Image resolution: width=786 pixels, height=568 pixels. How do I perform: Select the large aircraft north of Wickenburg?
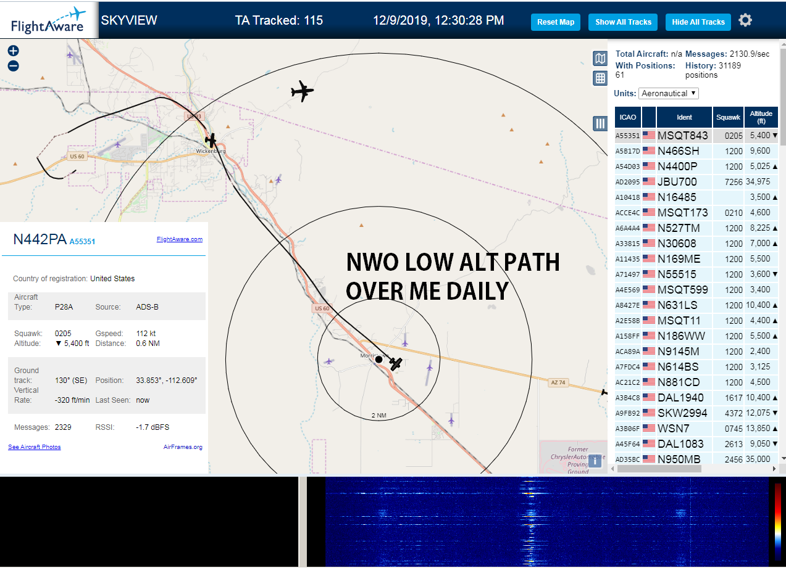click(x=303, y=91)
